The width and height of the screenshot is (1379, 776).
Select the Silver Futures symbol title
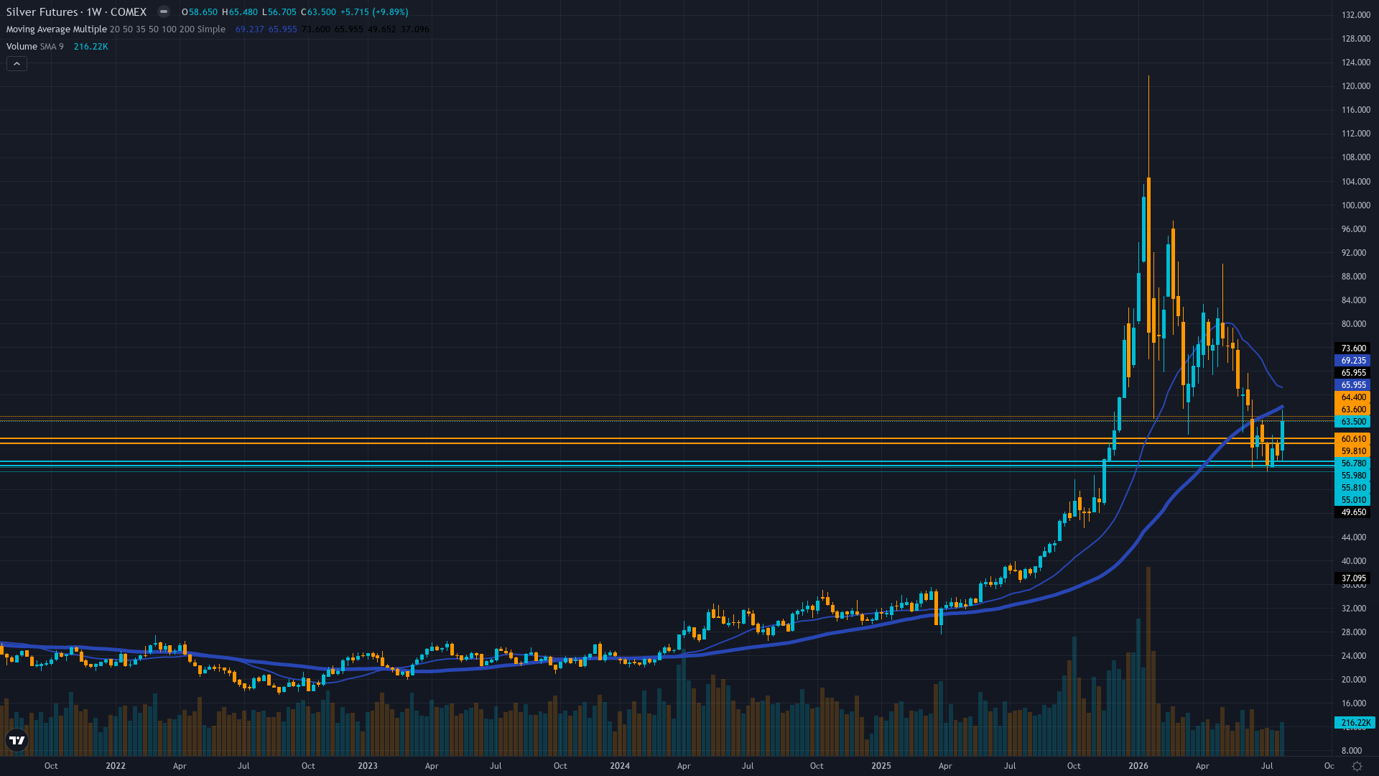point(76,12)
